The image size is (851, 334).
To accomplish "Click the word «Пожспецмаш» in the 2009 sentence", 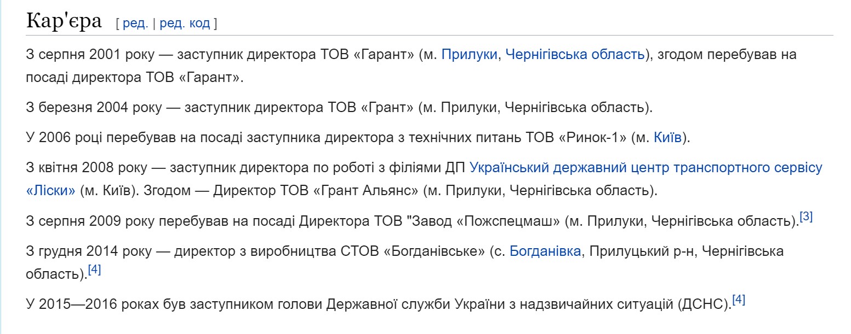I will coord(509,221).
